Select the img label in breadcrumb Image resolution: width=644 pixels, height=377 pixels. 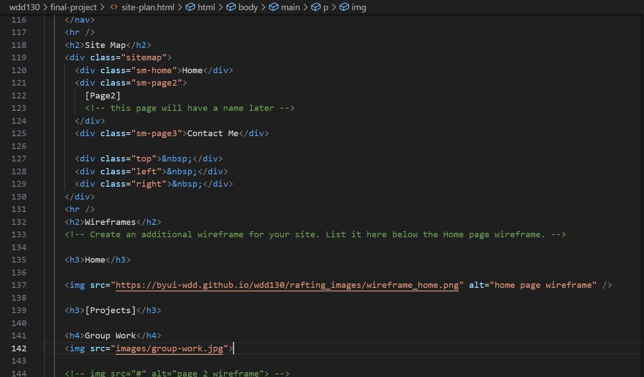(359, 7)
